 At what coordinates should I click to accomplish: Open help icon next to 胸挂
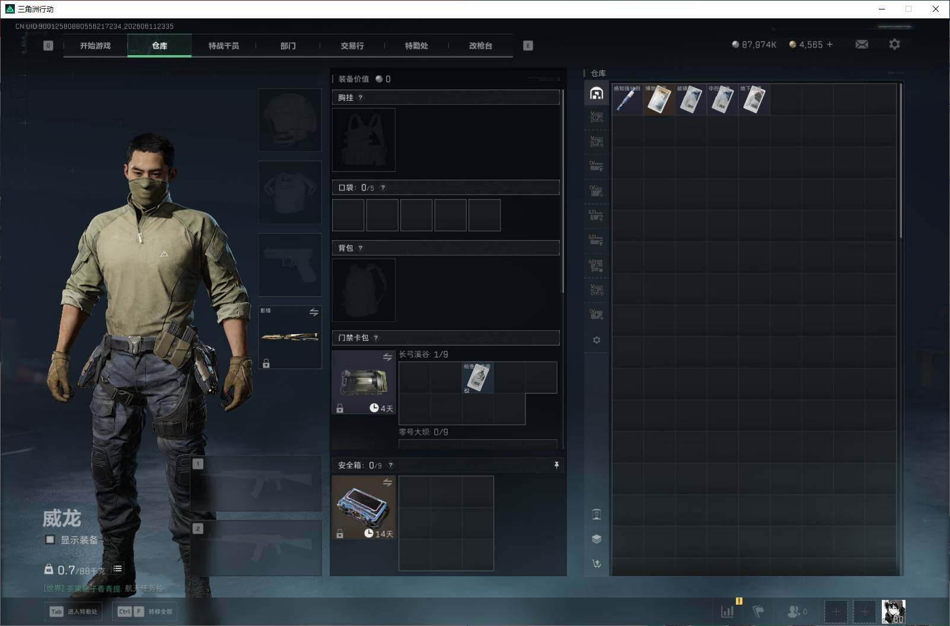[x=361, y=98]
